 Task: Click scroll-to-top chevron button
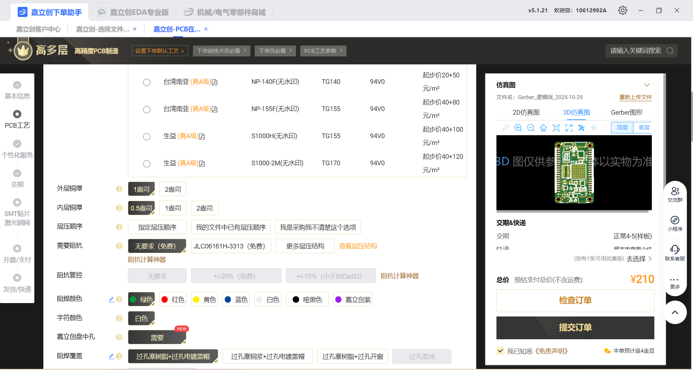click(x=675, y=312)
